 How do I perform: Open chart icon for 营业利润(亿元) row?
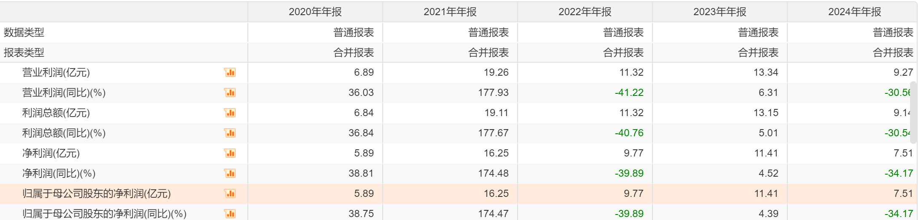click(230, 72)
